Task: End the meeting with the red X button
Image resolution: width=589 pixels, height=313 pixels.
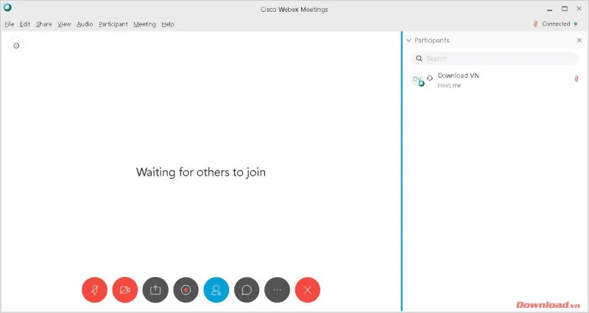Action: tap(308, 289)
